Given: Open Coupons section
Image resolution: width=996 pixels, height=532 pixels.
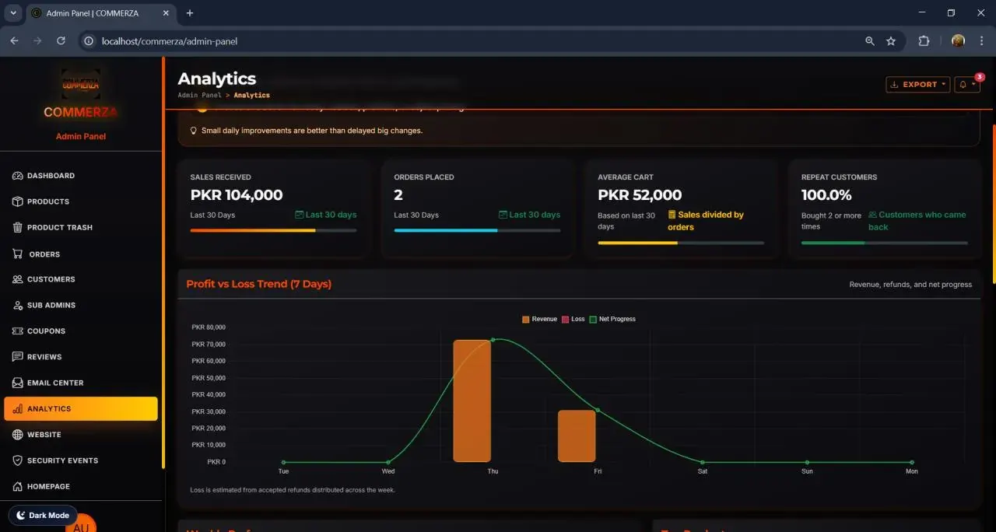Looking at the screenshot, I should pyautogui.click(x=81, y=331).
